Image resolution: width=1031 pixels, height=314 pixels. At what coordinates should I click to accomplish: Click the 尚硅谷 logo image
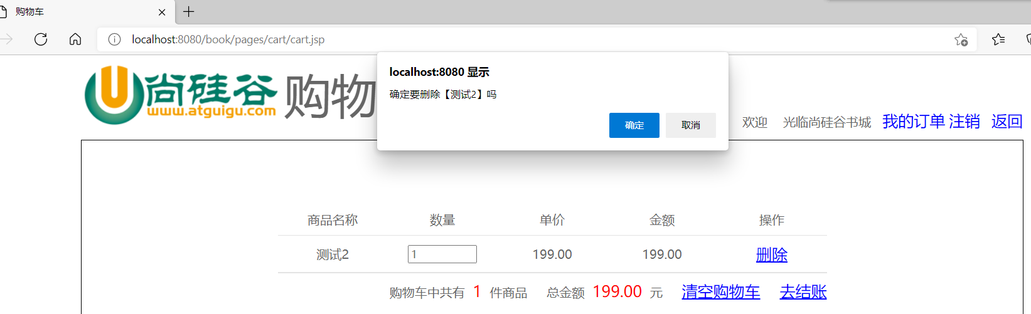[x=181, y=95]
